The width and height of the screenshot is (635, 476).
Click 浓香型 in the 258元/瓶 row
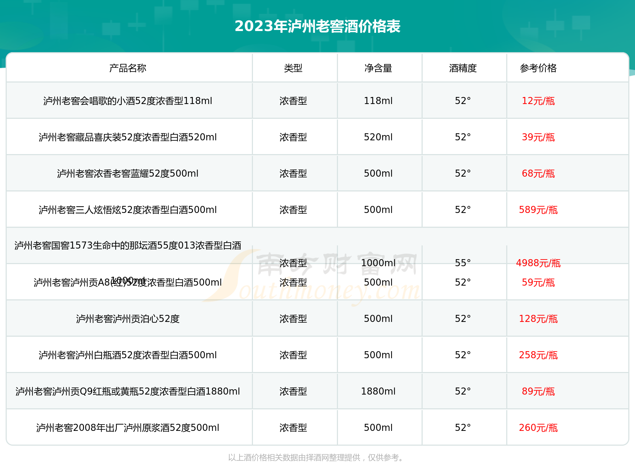[293, 355]
